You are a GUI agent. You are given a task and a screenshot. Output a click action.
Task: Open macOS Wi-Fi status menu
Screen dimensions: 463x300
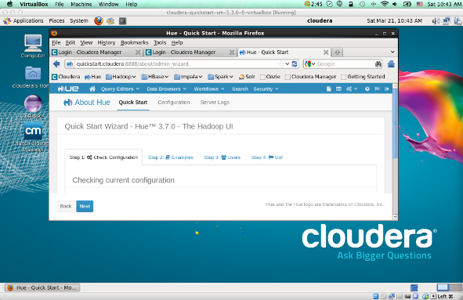point(385,4)
